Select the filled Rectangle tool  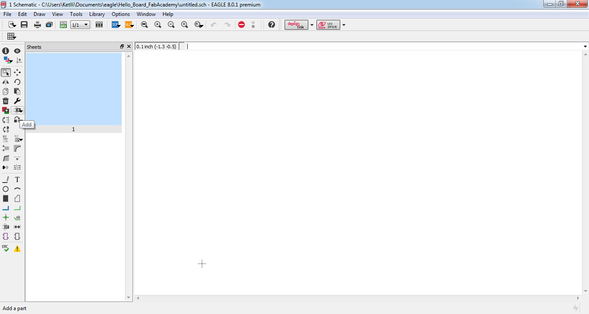pos(6,198)
